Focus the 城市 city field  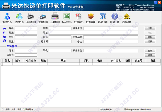coord(60,28)
